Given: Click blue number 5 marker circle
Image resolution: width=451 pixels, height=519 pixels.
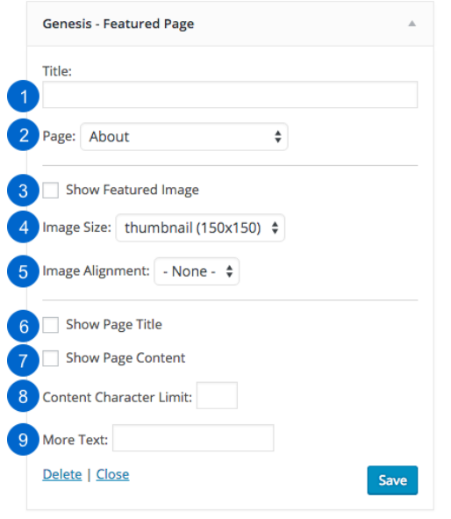Looking at the screenshot, I should (23, 271).
